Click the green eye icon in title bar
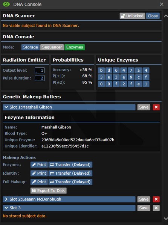The width and height of the screenshot is (168, 225). 6,4
